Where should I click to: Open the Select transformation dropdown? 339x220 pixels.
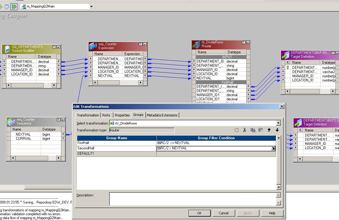[278, 123]
